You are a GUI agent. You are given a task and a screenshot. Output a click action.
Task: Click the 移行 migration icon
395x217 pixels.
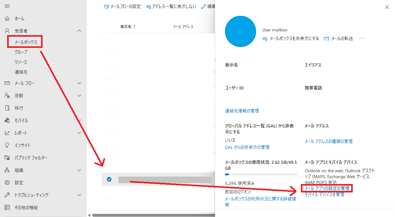tap(7, 108)
